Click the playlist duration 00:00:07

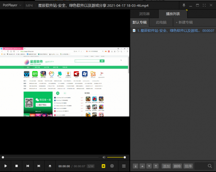208,31
